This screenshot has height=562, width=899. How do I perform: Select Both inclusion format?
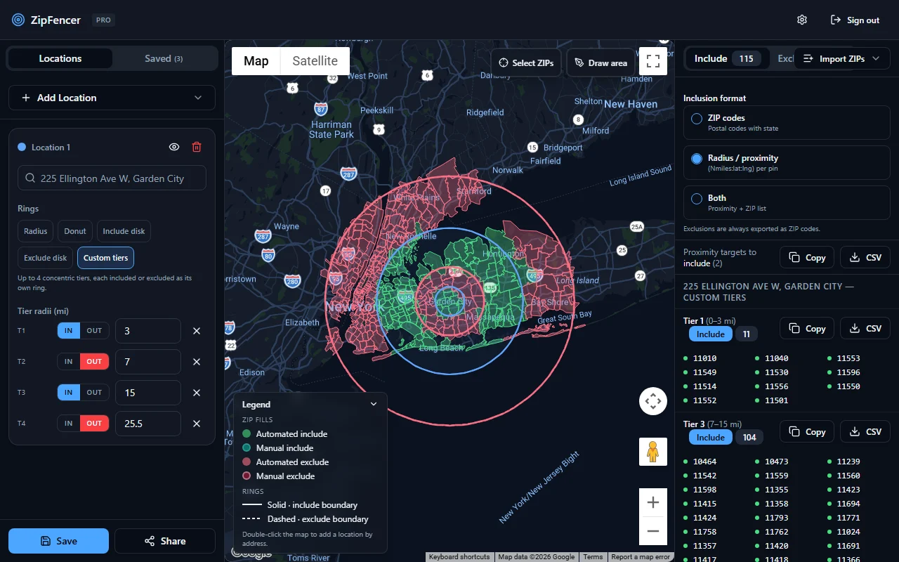(x=787, y=203)
